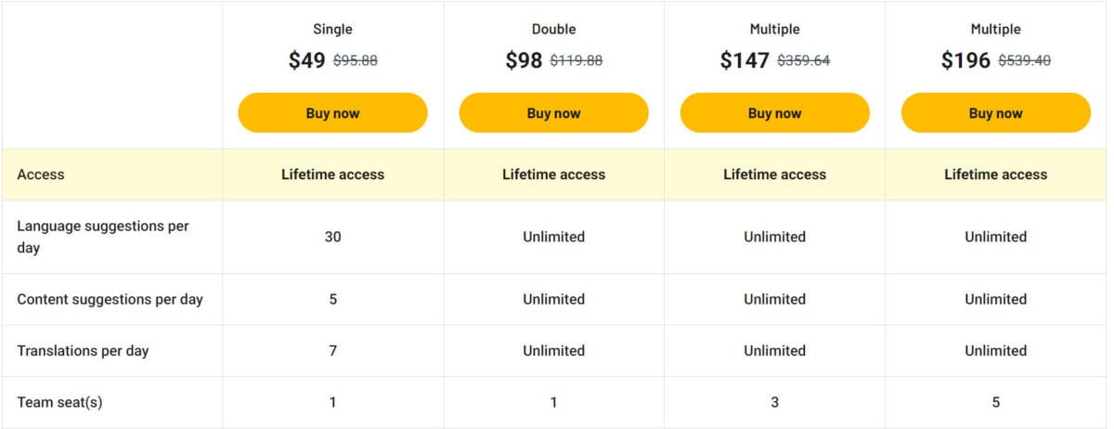
Task: Buy the $196 Multiple plan
Action: (x=995, y=113)
